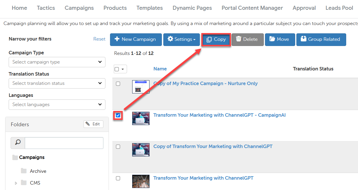
Task: Toggle the select-all checkbox in header
Action: [117, 69]
